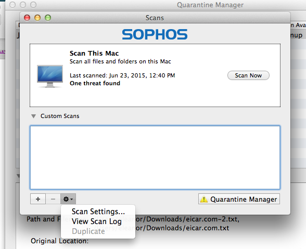Click the 'One threat found' status text

(x=95, y=83)
